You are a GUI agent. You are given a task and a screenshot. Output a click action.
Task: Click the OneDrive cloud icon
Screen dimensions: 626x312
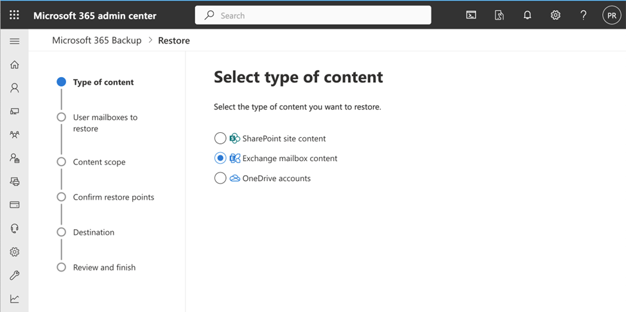235,178
